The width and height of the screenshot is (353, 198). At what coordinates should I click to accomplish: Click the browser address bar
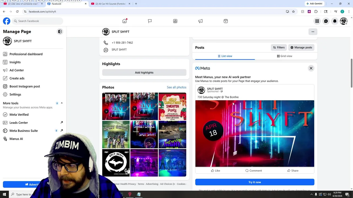click(154, 12)
